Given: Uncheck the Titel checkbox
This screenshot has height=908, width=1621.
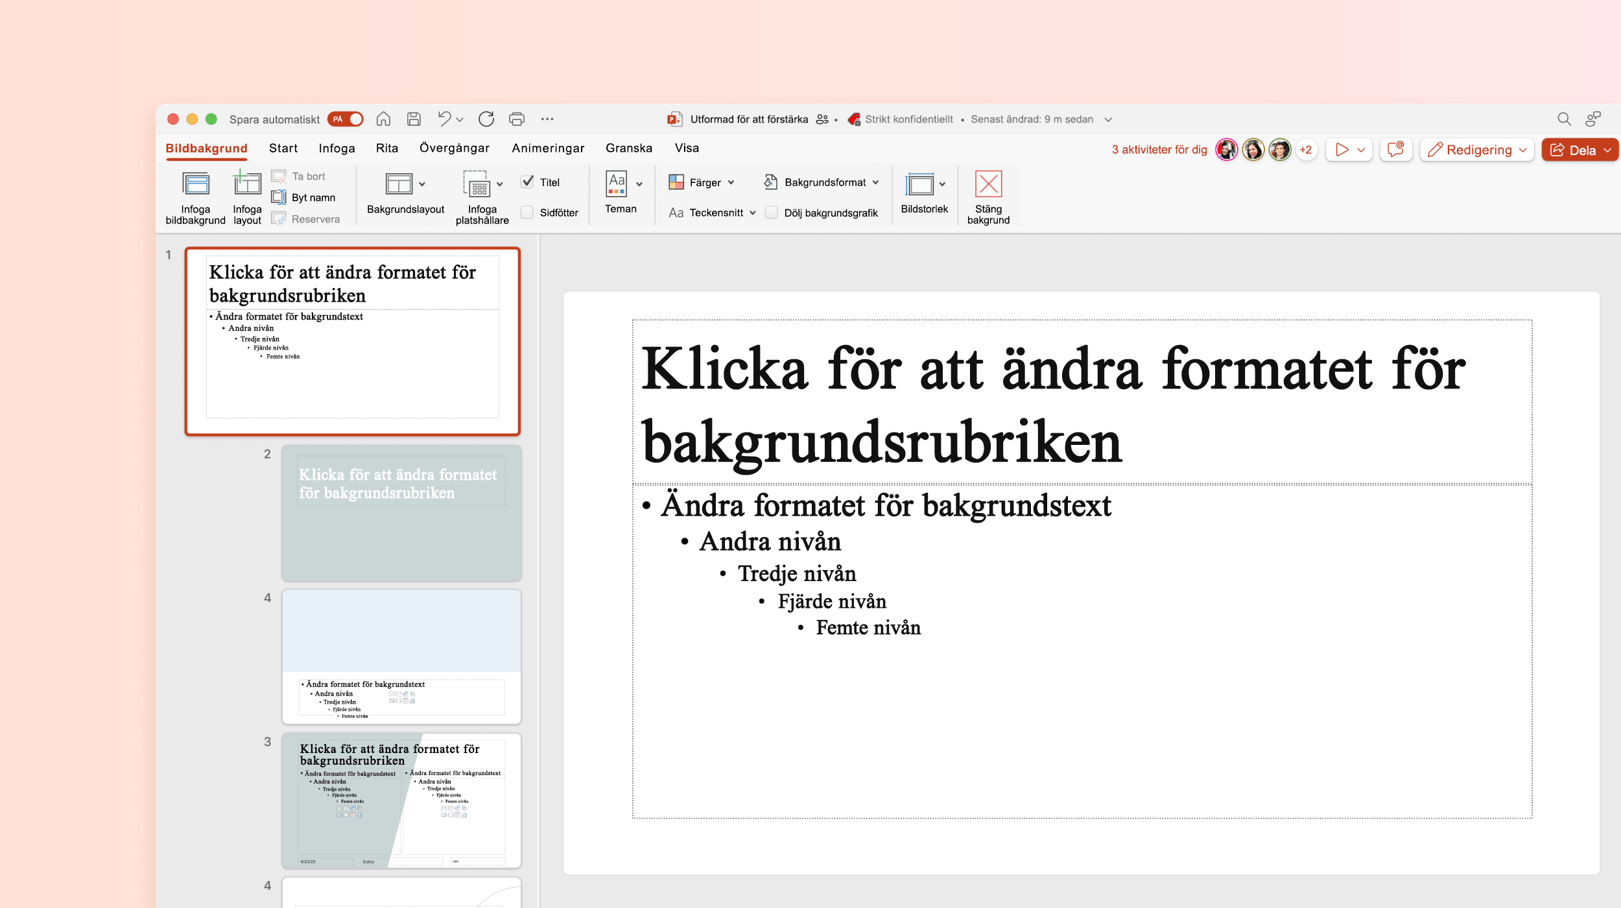Looking at the screenshot, I should [x=528, y=182].
